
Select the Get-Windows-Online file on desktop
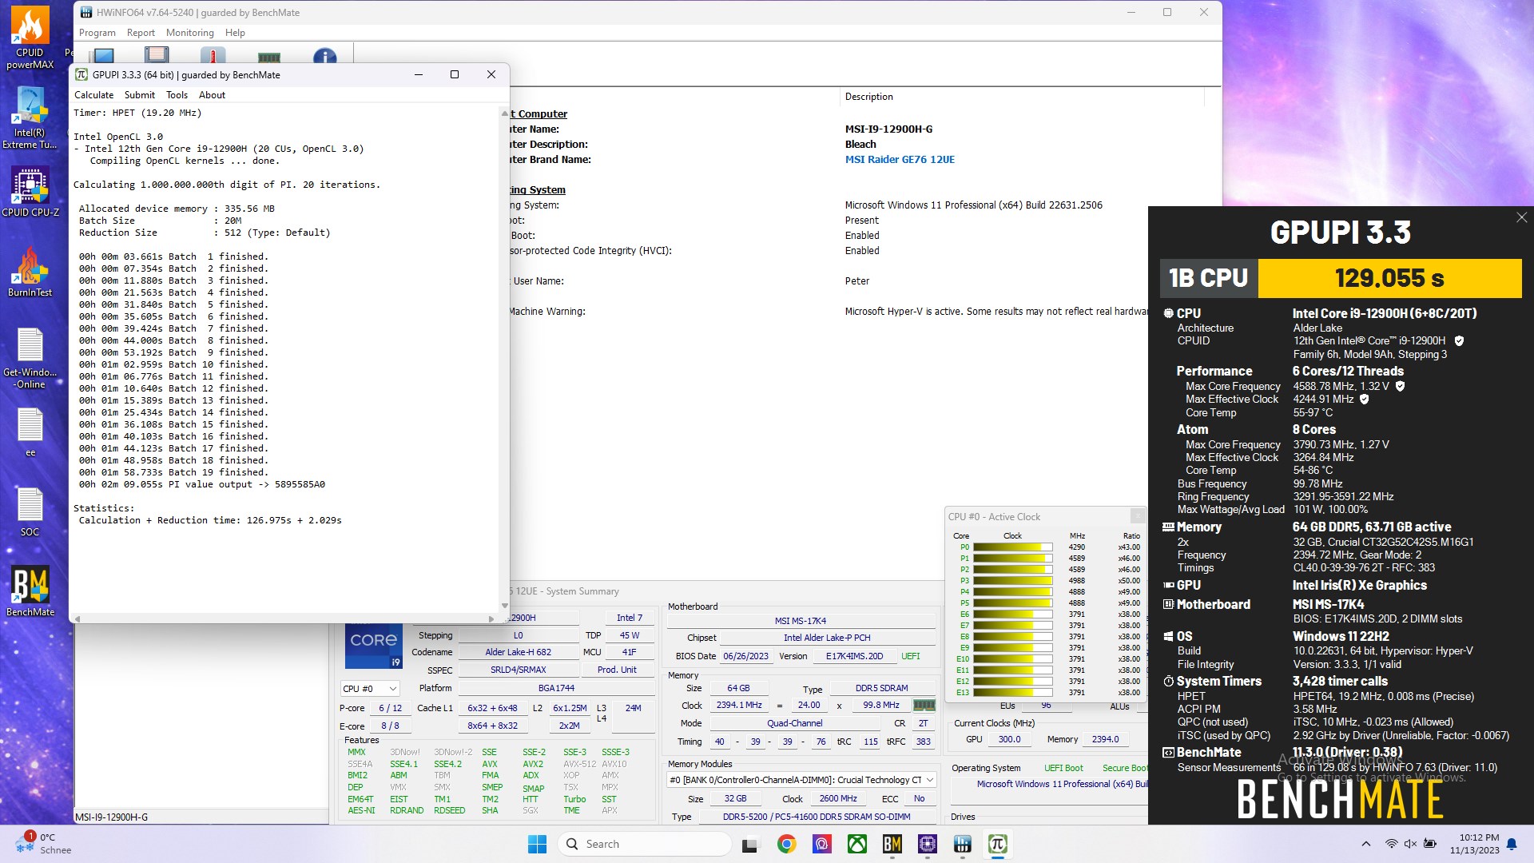[x=30, y=358]
